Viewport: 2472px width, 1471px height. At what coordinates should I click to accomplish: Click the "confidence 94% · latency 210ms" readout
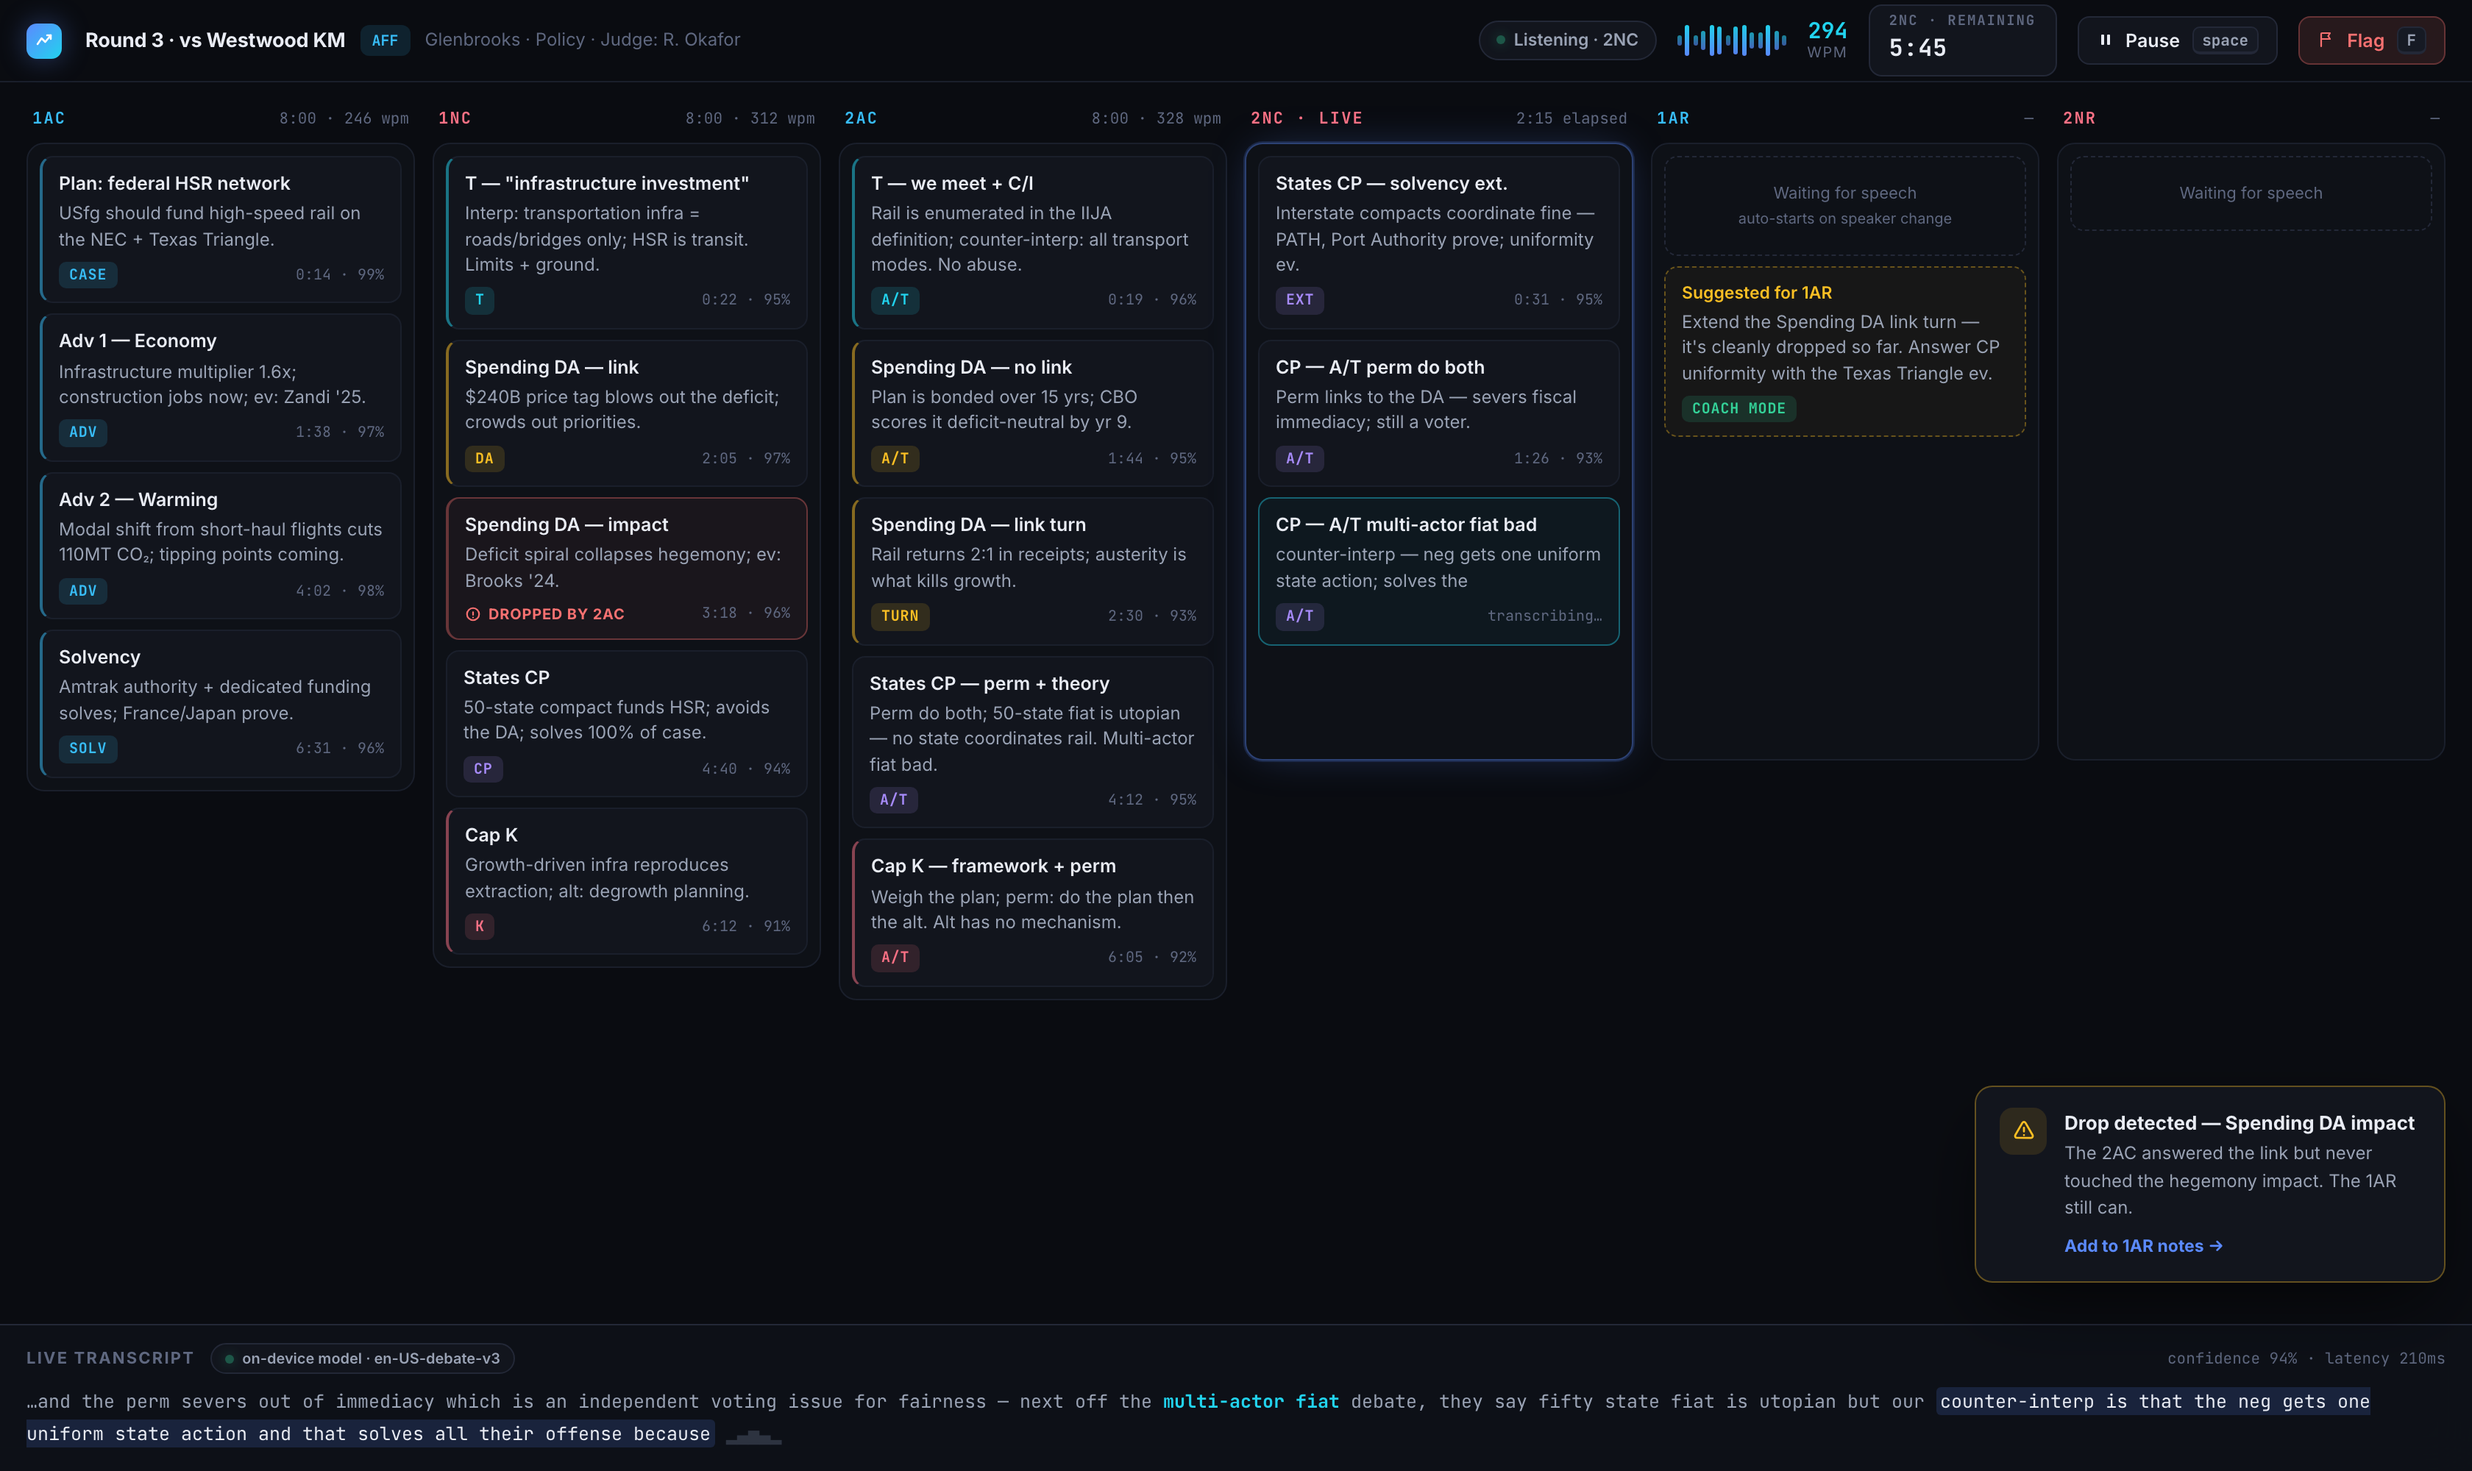click(x=2306, y=1358)
